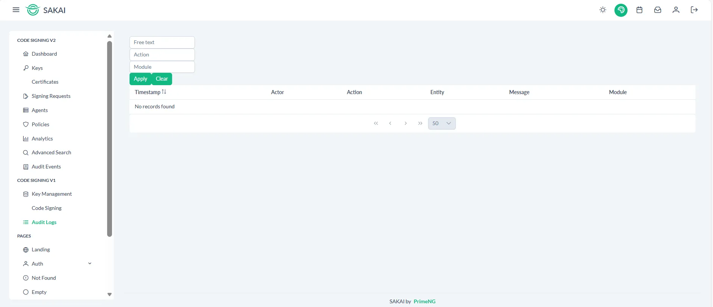Go to next page arrow in paginator
The width and height of the screenshot is (713, 307).
tap(405, 123)
